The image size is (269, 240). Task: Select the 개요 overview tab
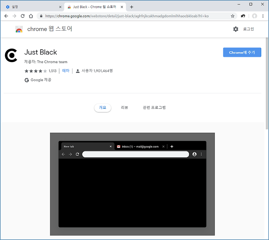103,108
